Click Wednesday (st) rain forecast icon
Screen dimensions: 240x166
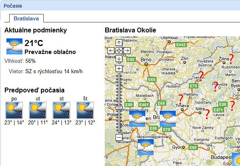61,110
